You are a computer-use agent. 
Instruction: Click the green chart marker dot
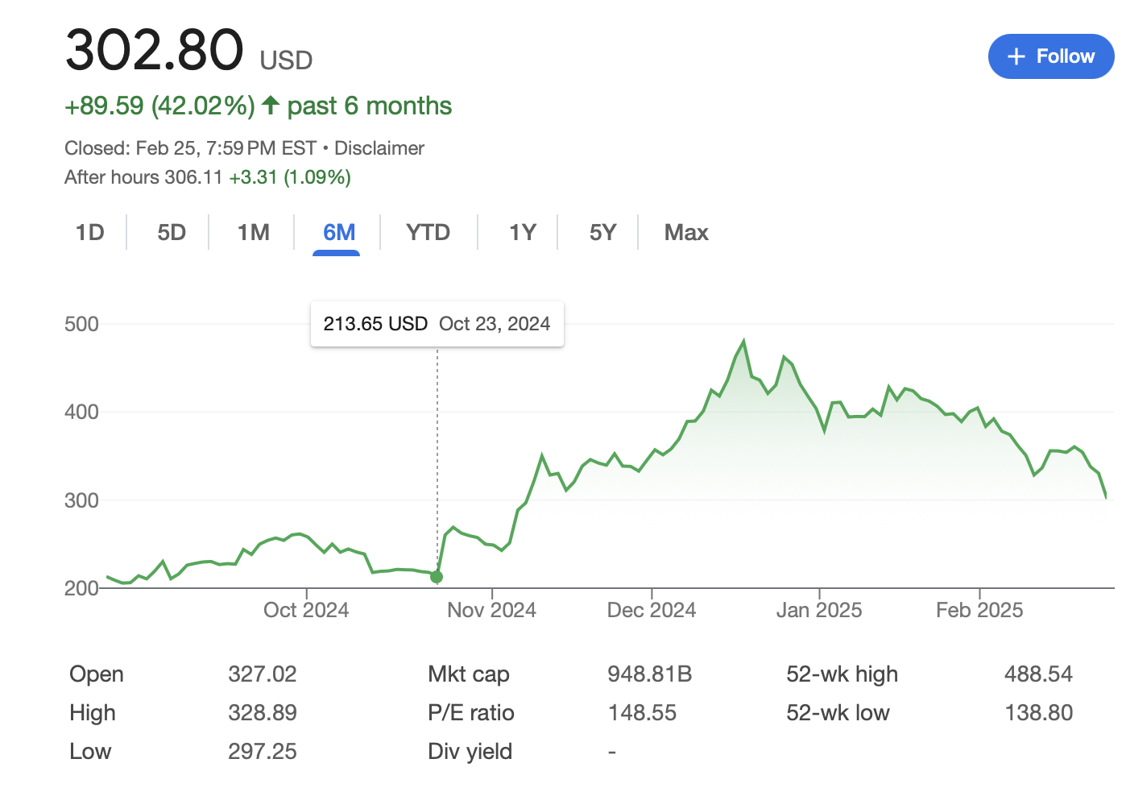(x=437, y=577)
